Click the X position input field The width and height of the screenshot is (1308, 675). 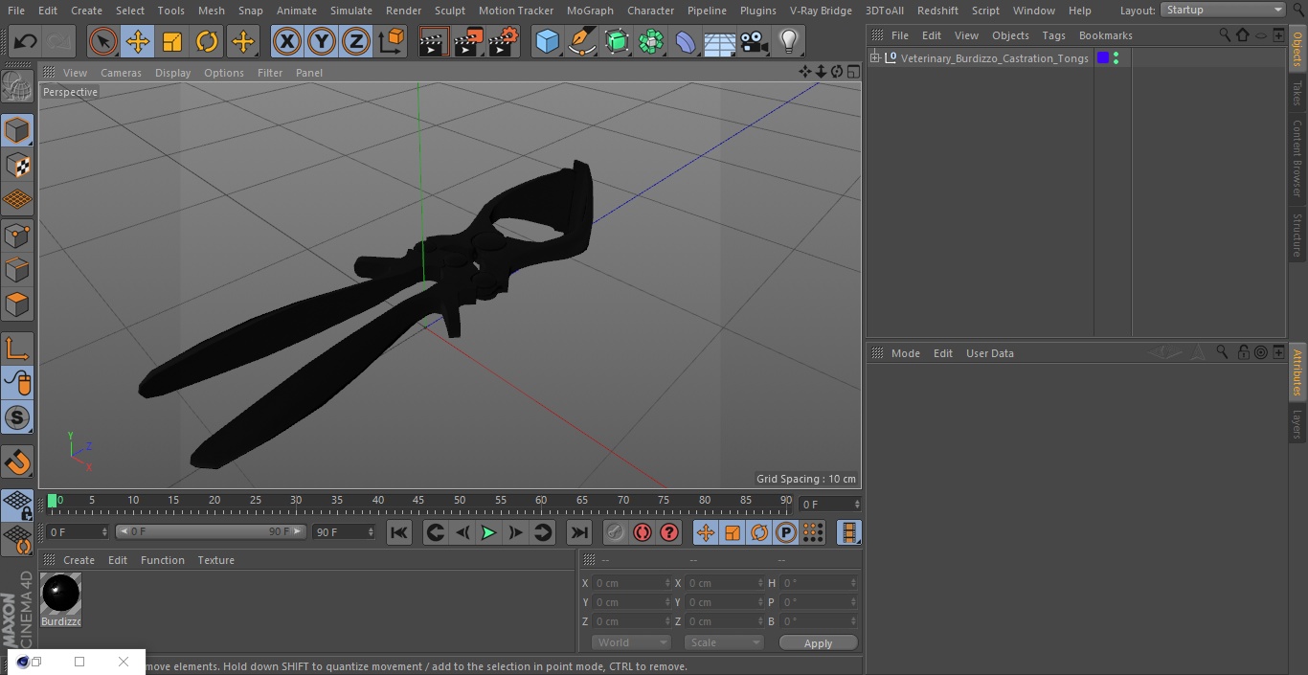click(631, 583)
